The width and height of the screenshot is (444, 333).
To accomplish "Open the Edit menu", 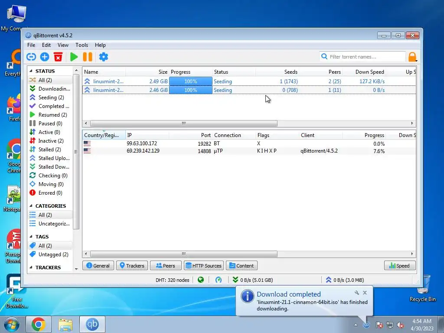I will pyautogui.click(x=46, y=45).
